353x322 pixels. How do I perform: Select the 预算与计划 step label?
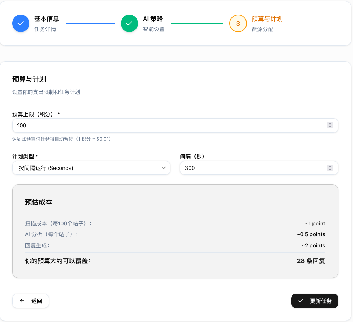coord(266,19)
